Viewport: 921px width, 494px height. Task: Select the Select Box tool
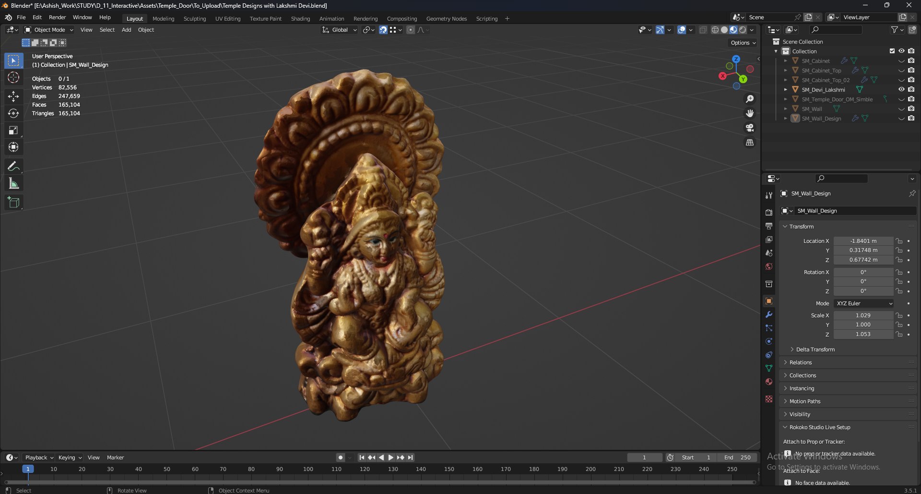[13, 60]
